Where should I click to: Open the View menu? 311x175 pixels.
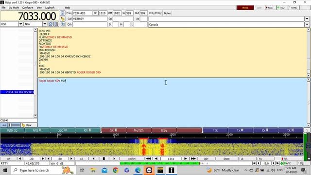click(x=39, y=8)
